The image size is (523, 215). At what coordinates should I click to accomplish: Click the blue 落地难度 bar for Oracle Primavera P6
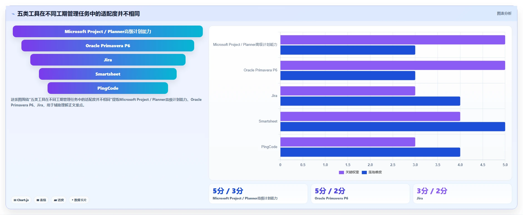click(348, 76)
